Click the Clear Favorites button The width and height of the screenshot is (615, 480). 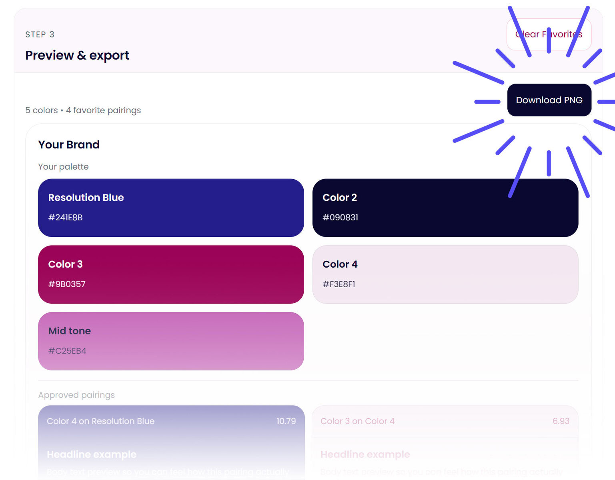pos(549,34)
